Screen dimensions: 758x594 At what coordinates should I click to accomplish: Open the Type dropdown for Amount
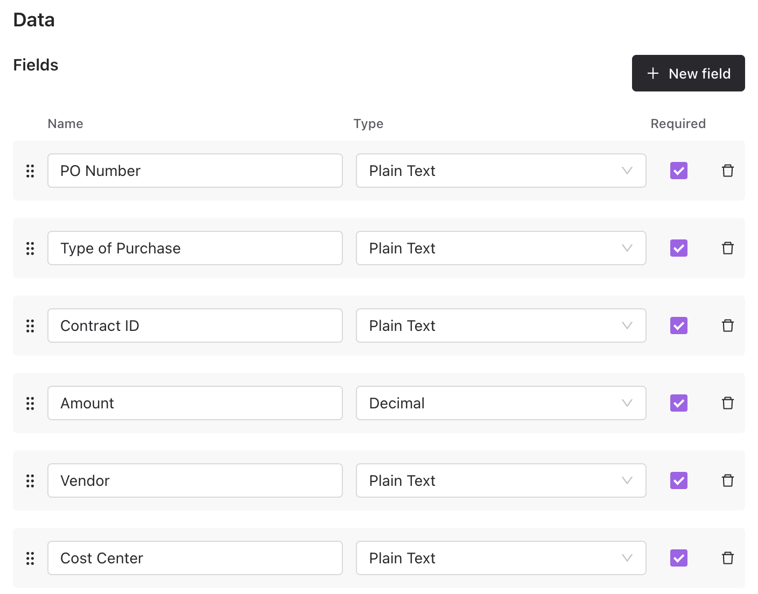click(501, 403)
